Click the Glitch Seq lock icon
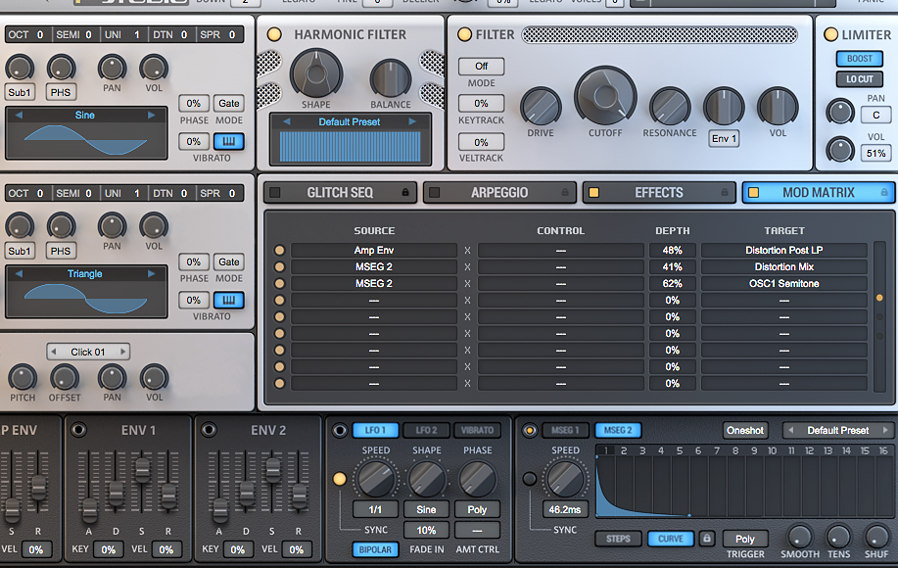 (x=405, y=192)
